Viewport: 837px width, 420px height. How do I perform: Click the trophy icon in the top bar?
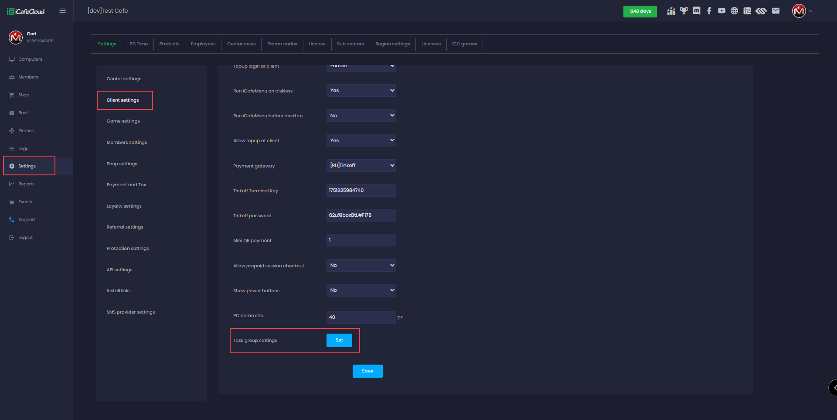point(684,11)
